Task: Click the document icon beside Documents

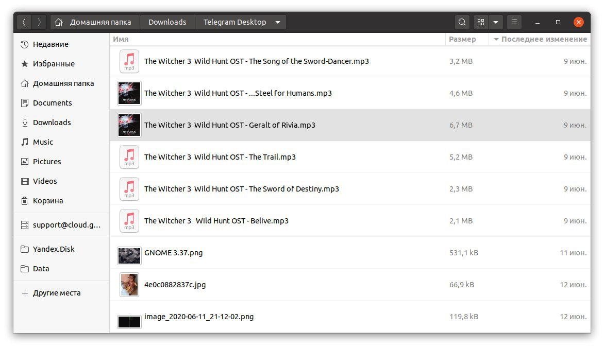Action: 25,103
